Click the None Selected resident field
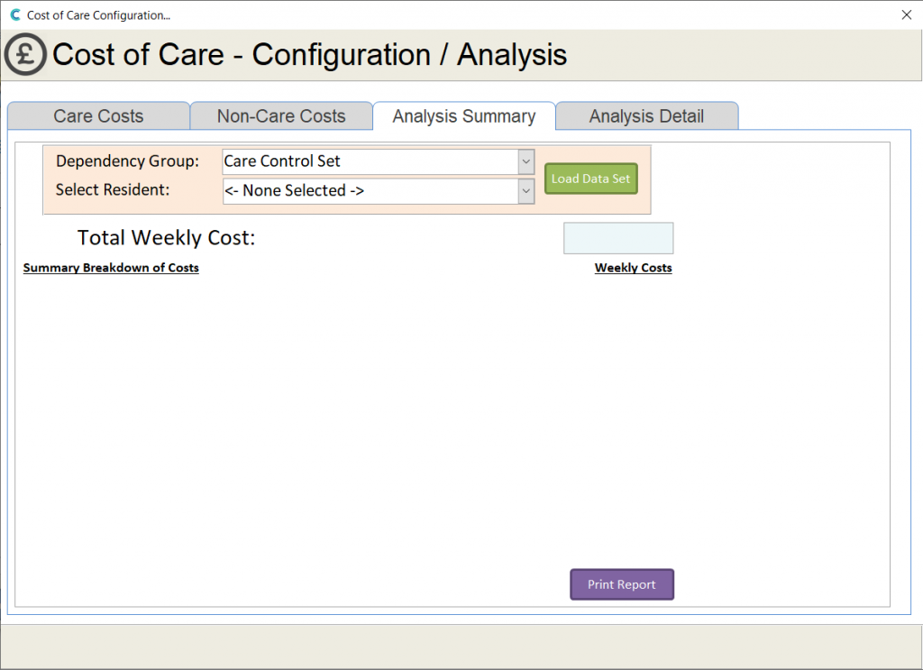Screen dimensions: 923x670 pos(370,191)
